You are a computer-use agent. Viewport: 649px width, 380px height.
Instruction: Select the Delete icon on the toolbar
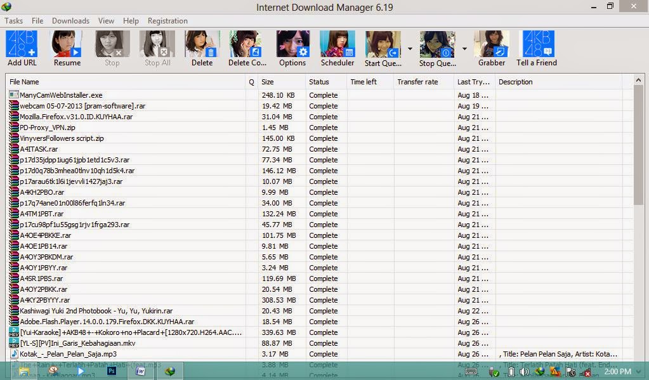[x=202, y=44]
